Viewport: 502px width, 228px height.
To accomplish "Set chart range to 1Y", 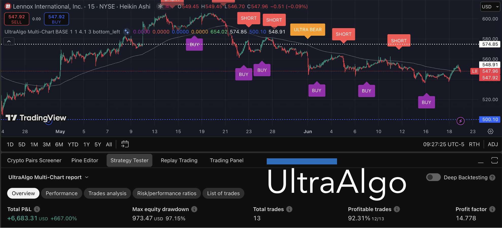I will [87, 144].
